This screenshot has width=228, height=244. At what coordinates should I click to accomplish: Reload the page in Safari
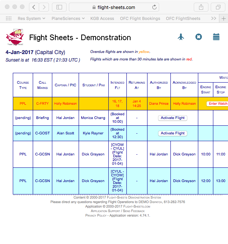[x=155, y=7]
